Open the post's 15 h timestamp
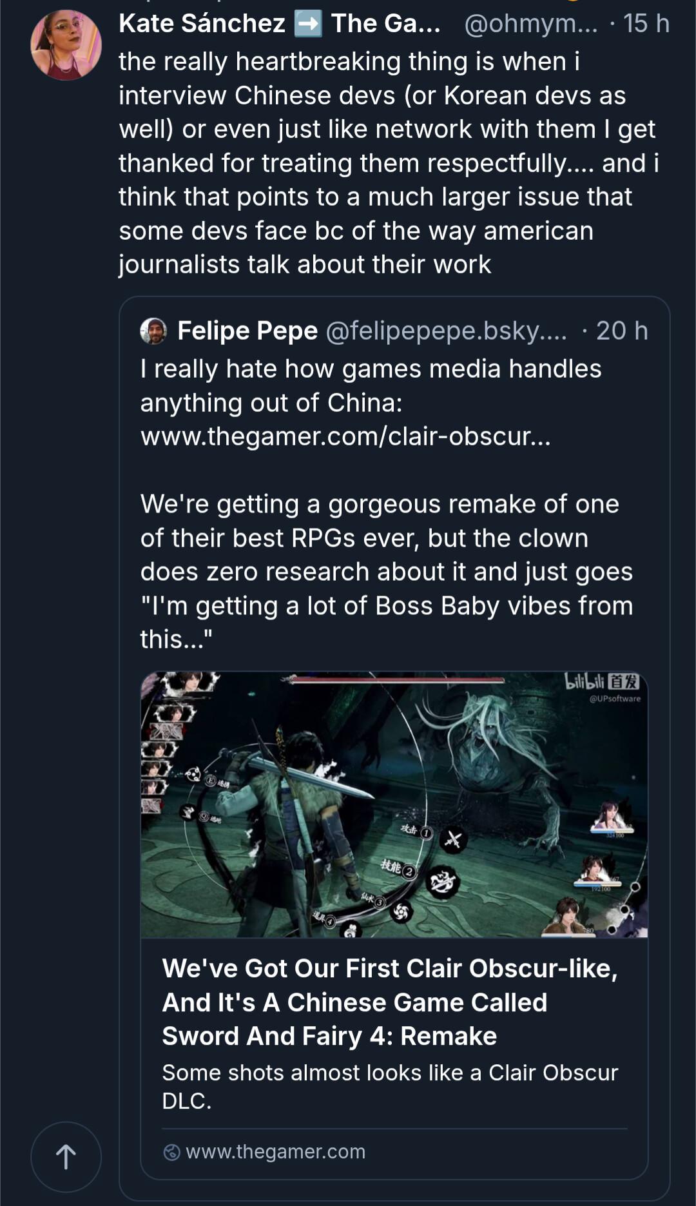 point(646,24)
